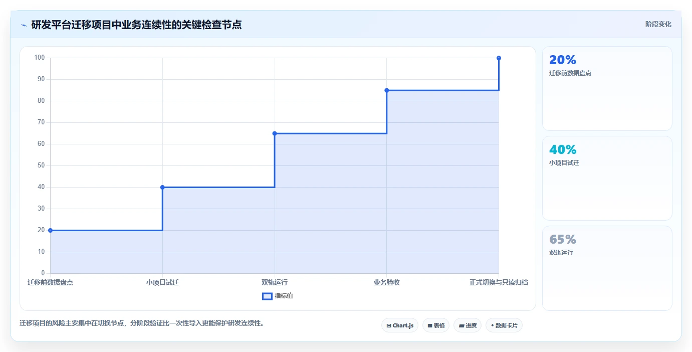Click the x-axis label 迁移前数据盘点
692x352 pixels.
tap(50, 282)
